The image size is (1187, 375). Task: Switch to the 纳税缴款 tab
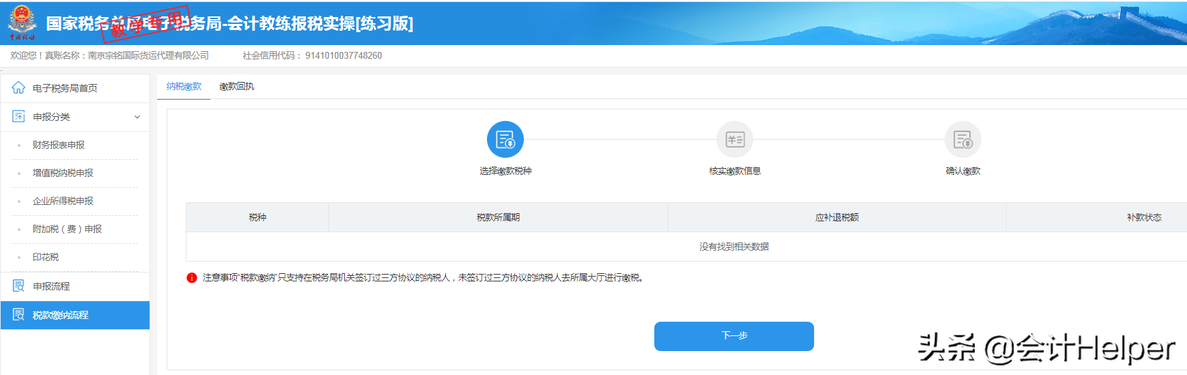pos(184,87)
